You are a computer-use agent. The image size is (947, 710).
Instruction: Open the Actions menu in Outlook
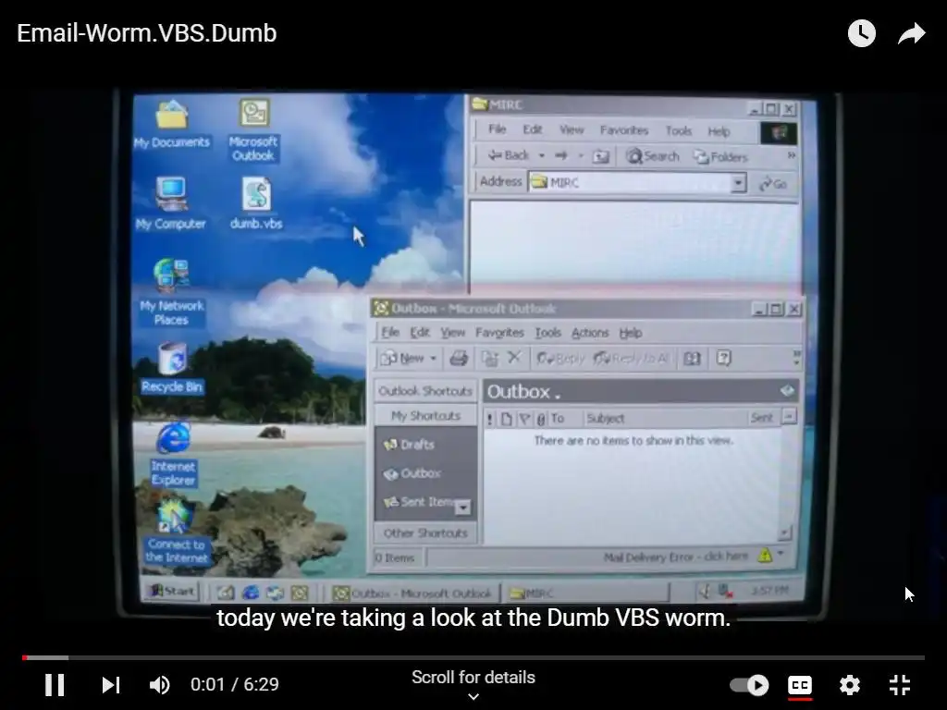point(590,333)
